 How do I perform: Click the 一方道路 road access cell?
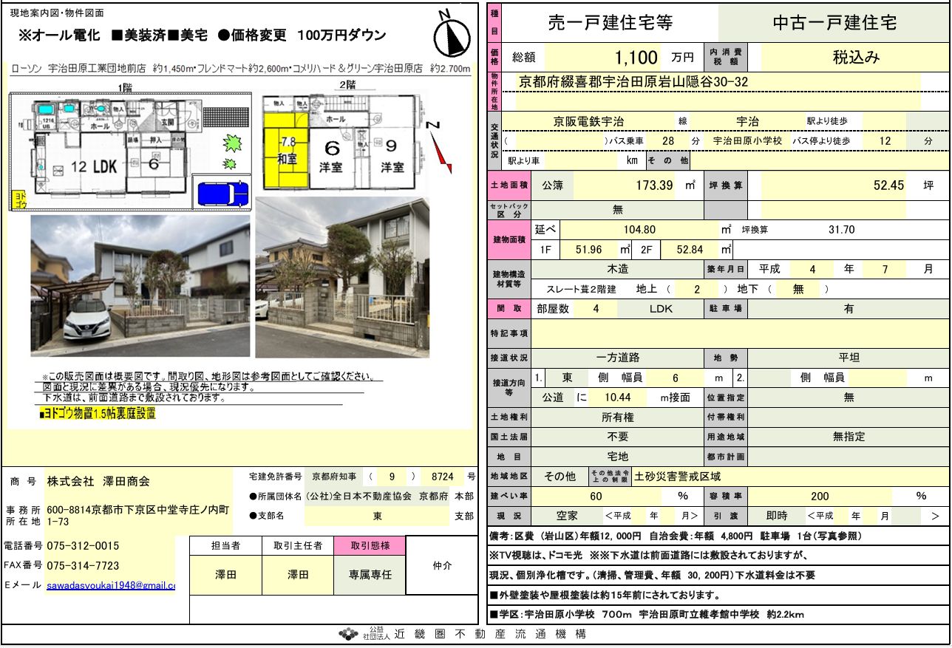point(618,358)
